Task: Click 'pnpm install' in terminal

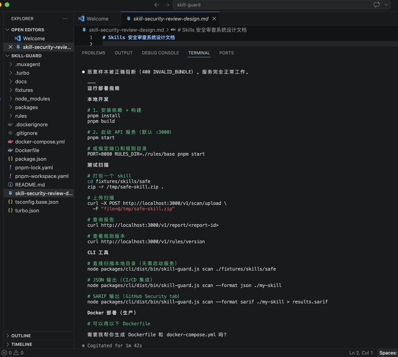Action: pyautogui.click(x=104, y=116)
